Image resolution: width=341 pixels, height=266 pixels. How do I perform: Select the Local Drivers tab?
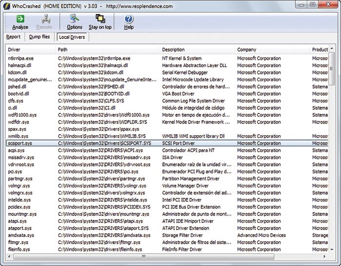click(x=72, y=37)
